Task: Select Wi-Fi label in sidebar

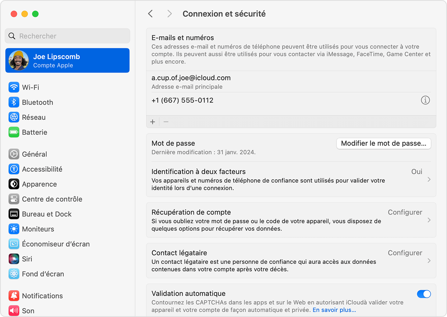Action: coord(31,87)
